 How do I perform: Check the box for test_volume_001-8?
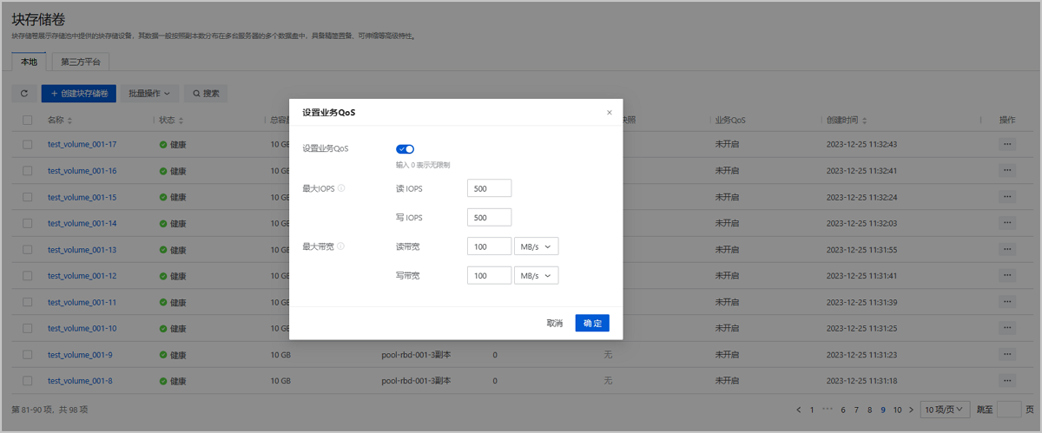point(28,381)
